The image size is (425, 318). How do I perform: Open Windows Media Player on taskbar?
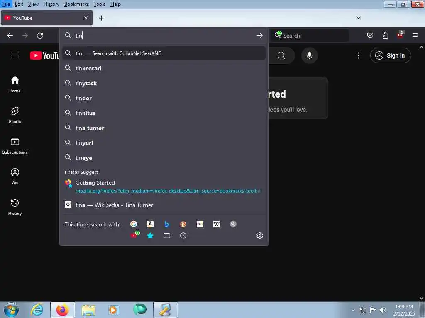pos(113,310)
